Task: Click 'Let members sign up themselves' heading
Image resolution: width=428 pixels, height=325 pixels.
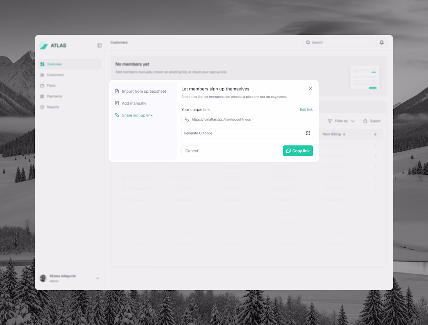Action: coord(216,89)
